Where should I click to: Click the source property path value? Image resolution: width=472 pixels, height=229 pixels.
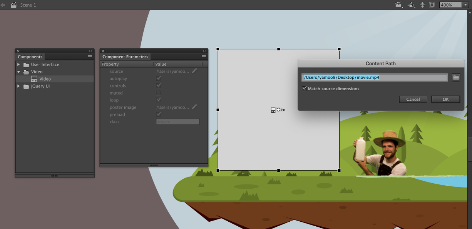(x=173, y=71)
